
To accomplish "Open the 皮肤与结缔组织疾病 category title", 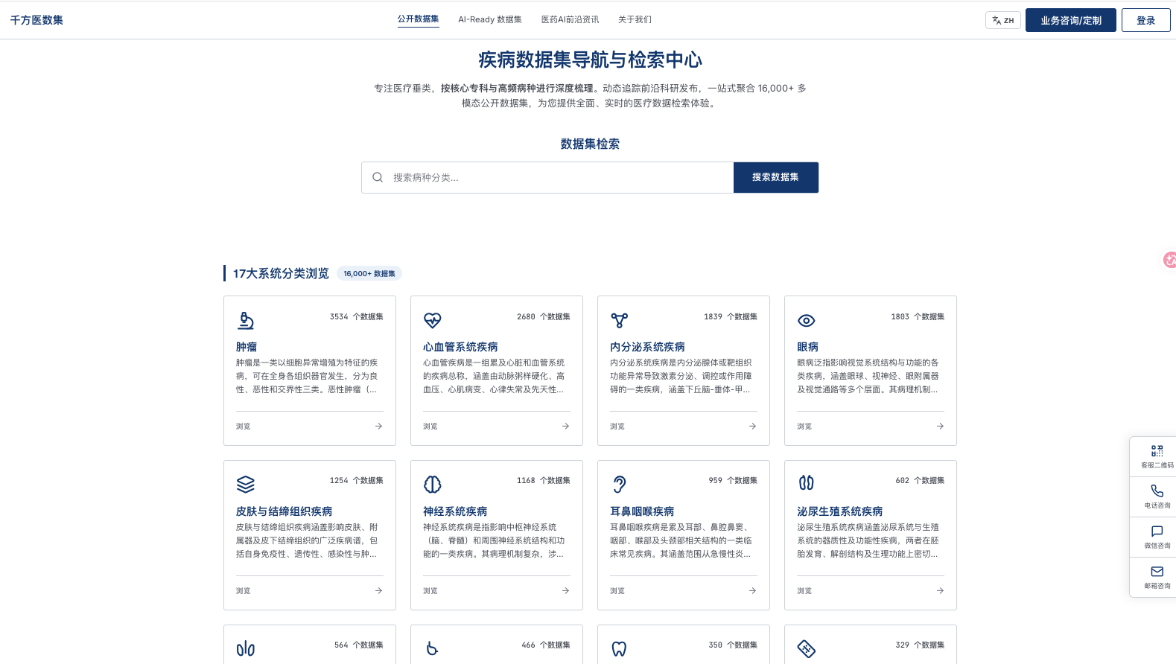I will (x=285, y=511).
